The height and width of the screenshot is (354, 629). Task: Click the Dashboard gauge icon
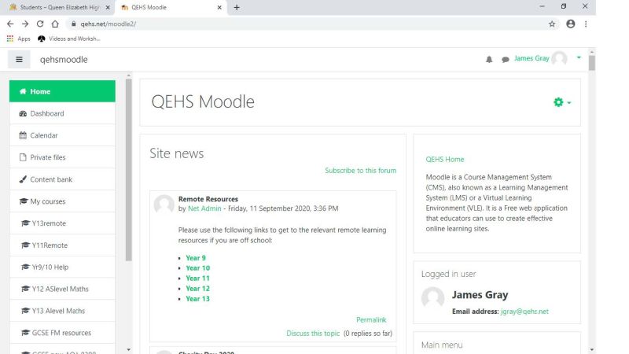coord(23,113)
